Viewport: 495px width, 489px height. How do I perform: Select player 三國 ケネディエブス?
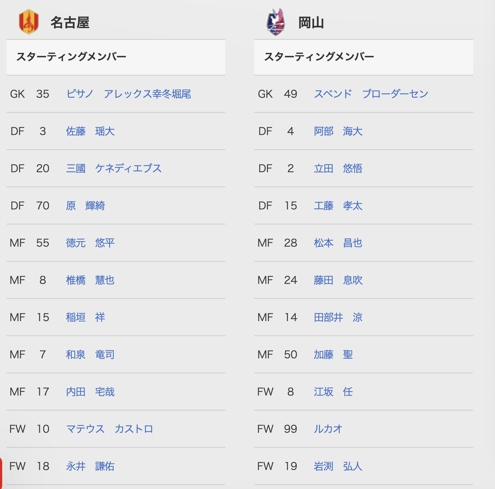(114, 169)
